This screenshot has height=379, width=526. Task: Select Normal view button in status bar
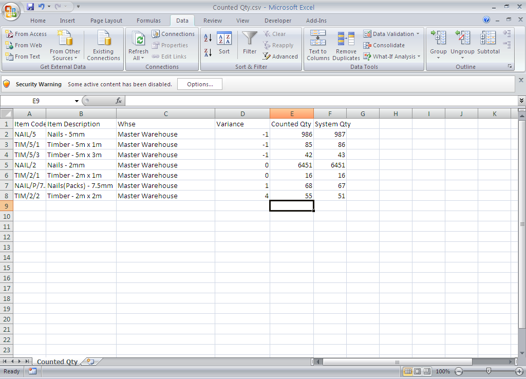pyautogui.click(x=408, y=371)
